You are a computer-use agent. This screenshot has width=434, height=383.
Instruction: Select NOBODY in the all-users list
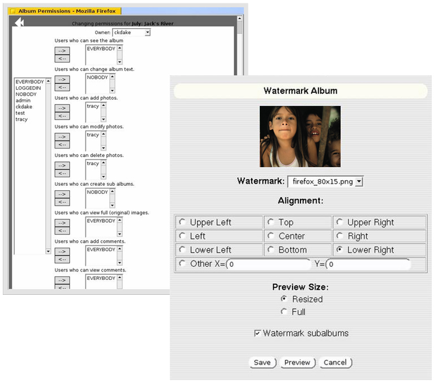click(26, 94)
